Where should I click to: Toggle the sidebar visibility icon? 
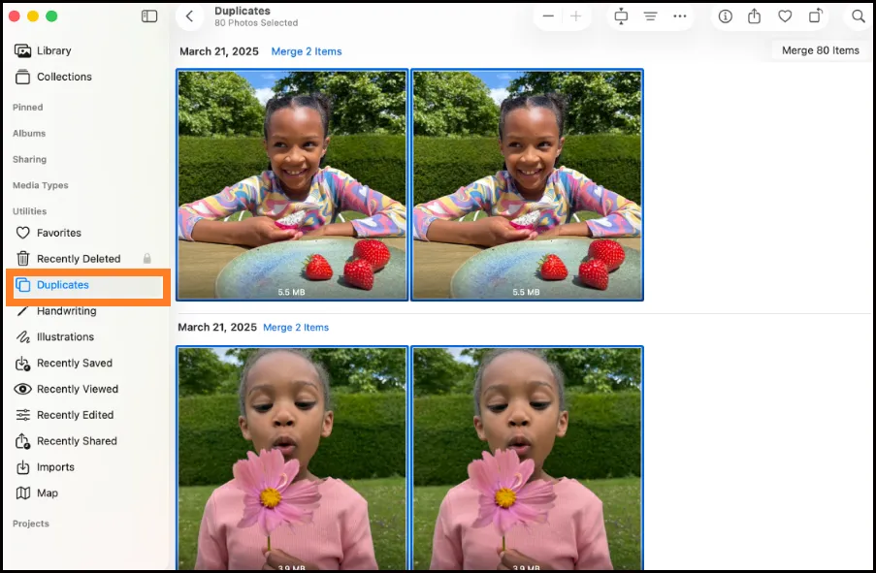[148, 16]
